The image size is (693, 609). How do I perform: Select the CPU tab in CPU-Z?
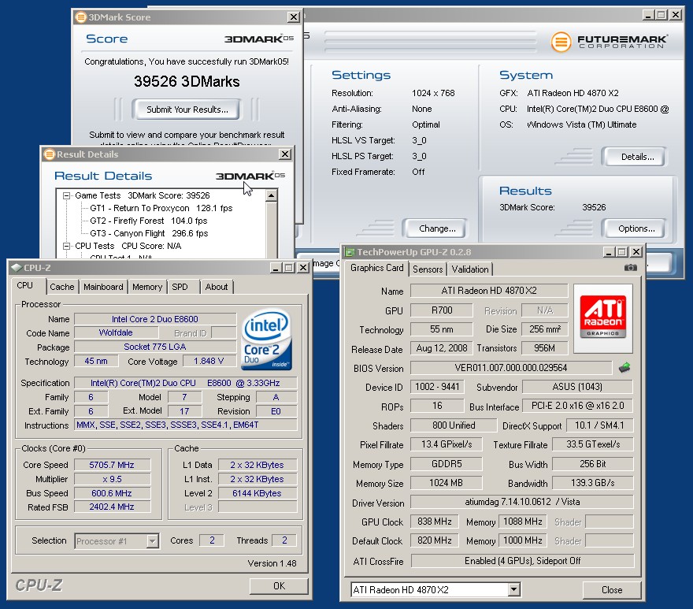click(x=25, y=285)
